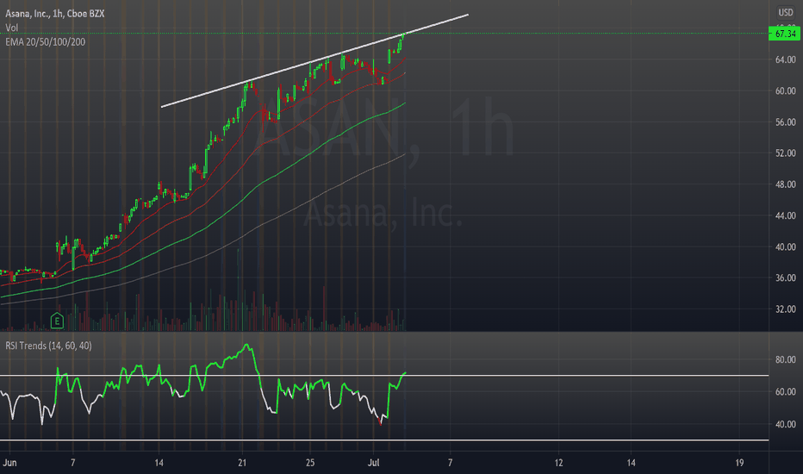Viewport: 803px width, 474px height.
Task: Click the Jun date axis label
Action: [9, 463]
